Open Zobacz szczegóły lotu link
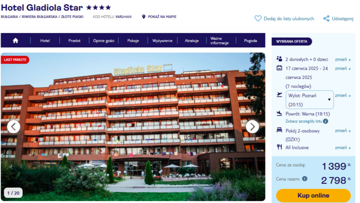 pyautogui.click(x=304, y=121)
